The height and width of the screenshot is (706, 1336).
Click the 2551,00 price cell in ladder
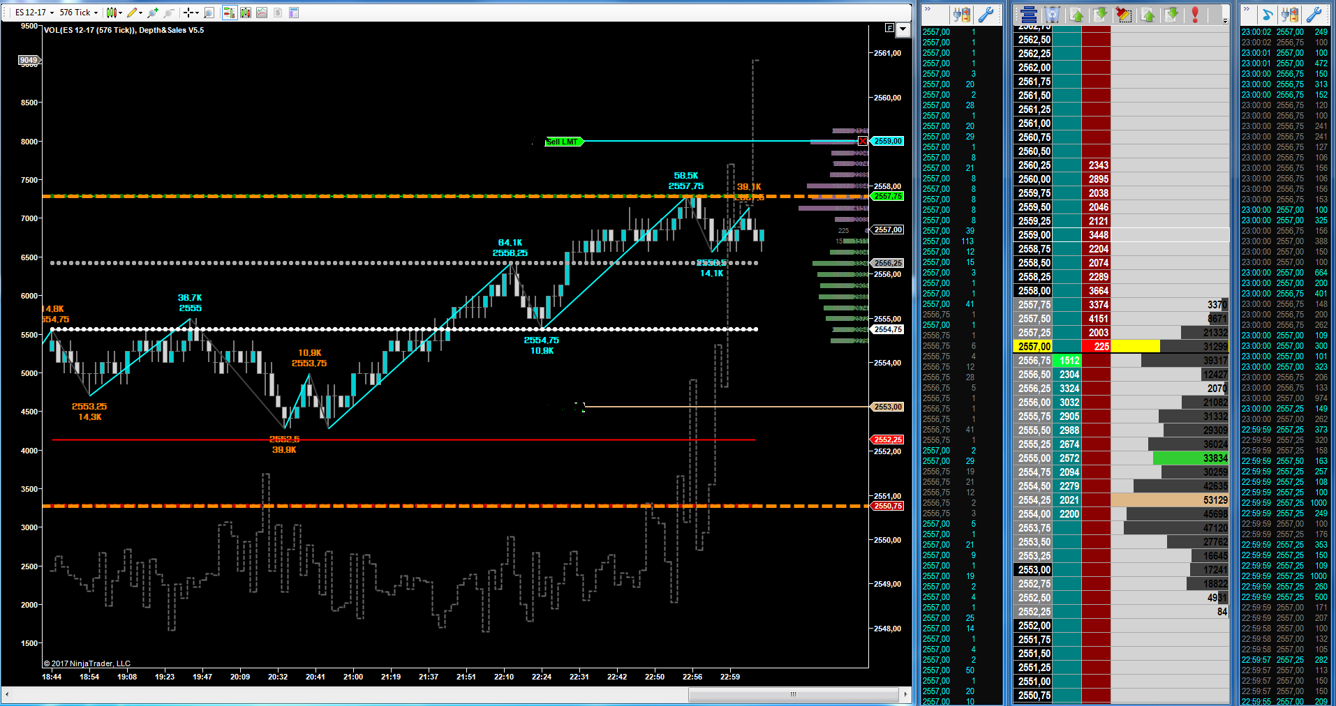pyautogui.click(x=1033, y=682)
